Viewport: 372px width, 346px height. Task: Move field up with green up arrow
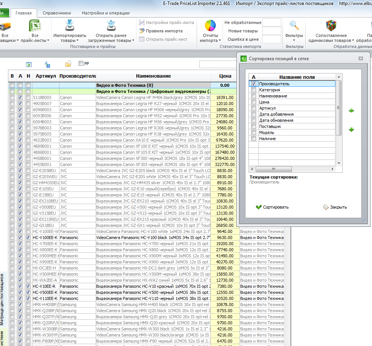coord(351,110)
